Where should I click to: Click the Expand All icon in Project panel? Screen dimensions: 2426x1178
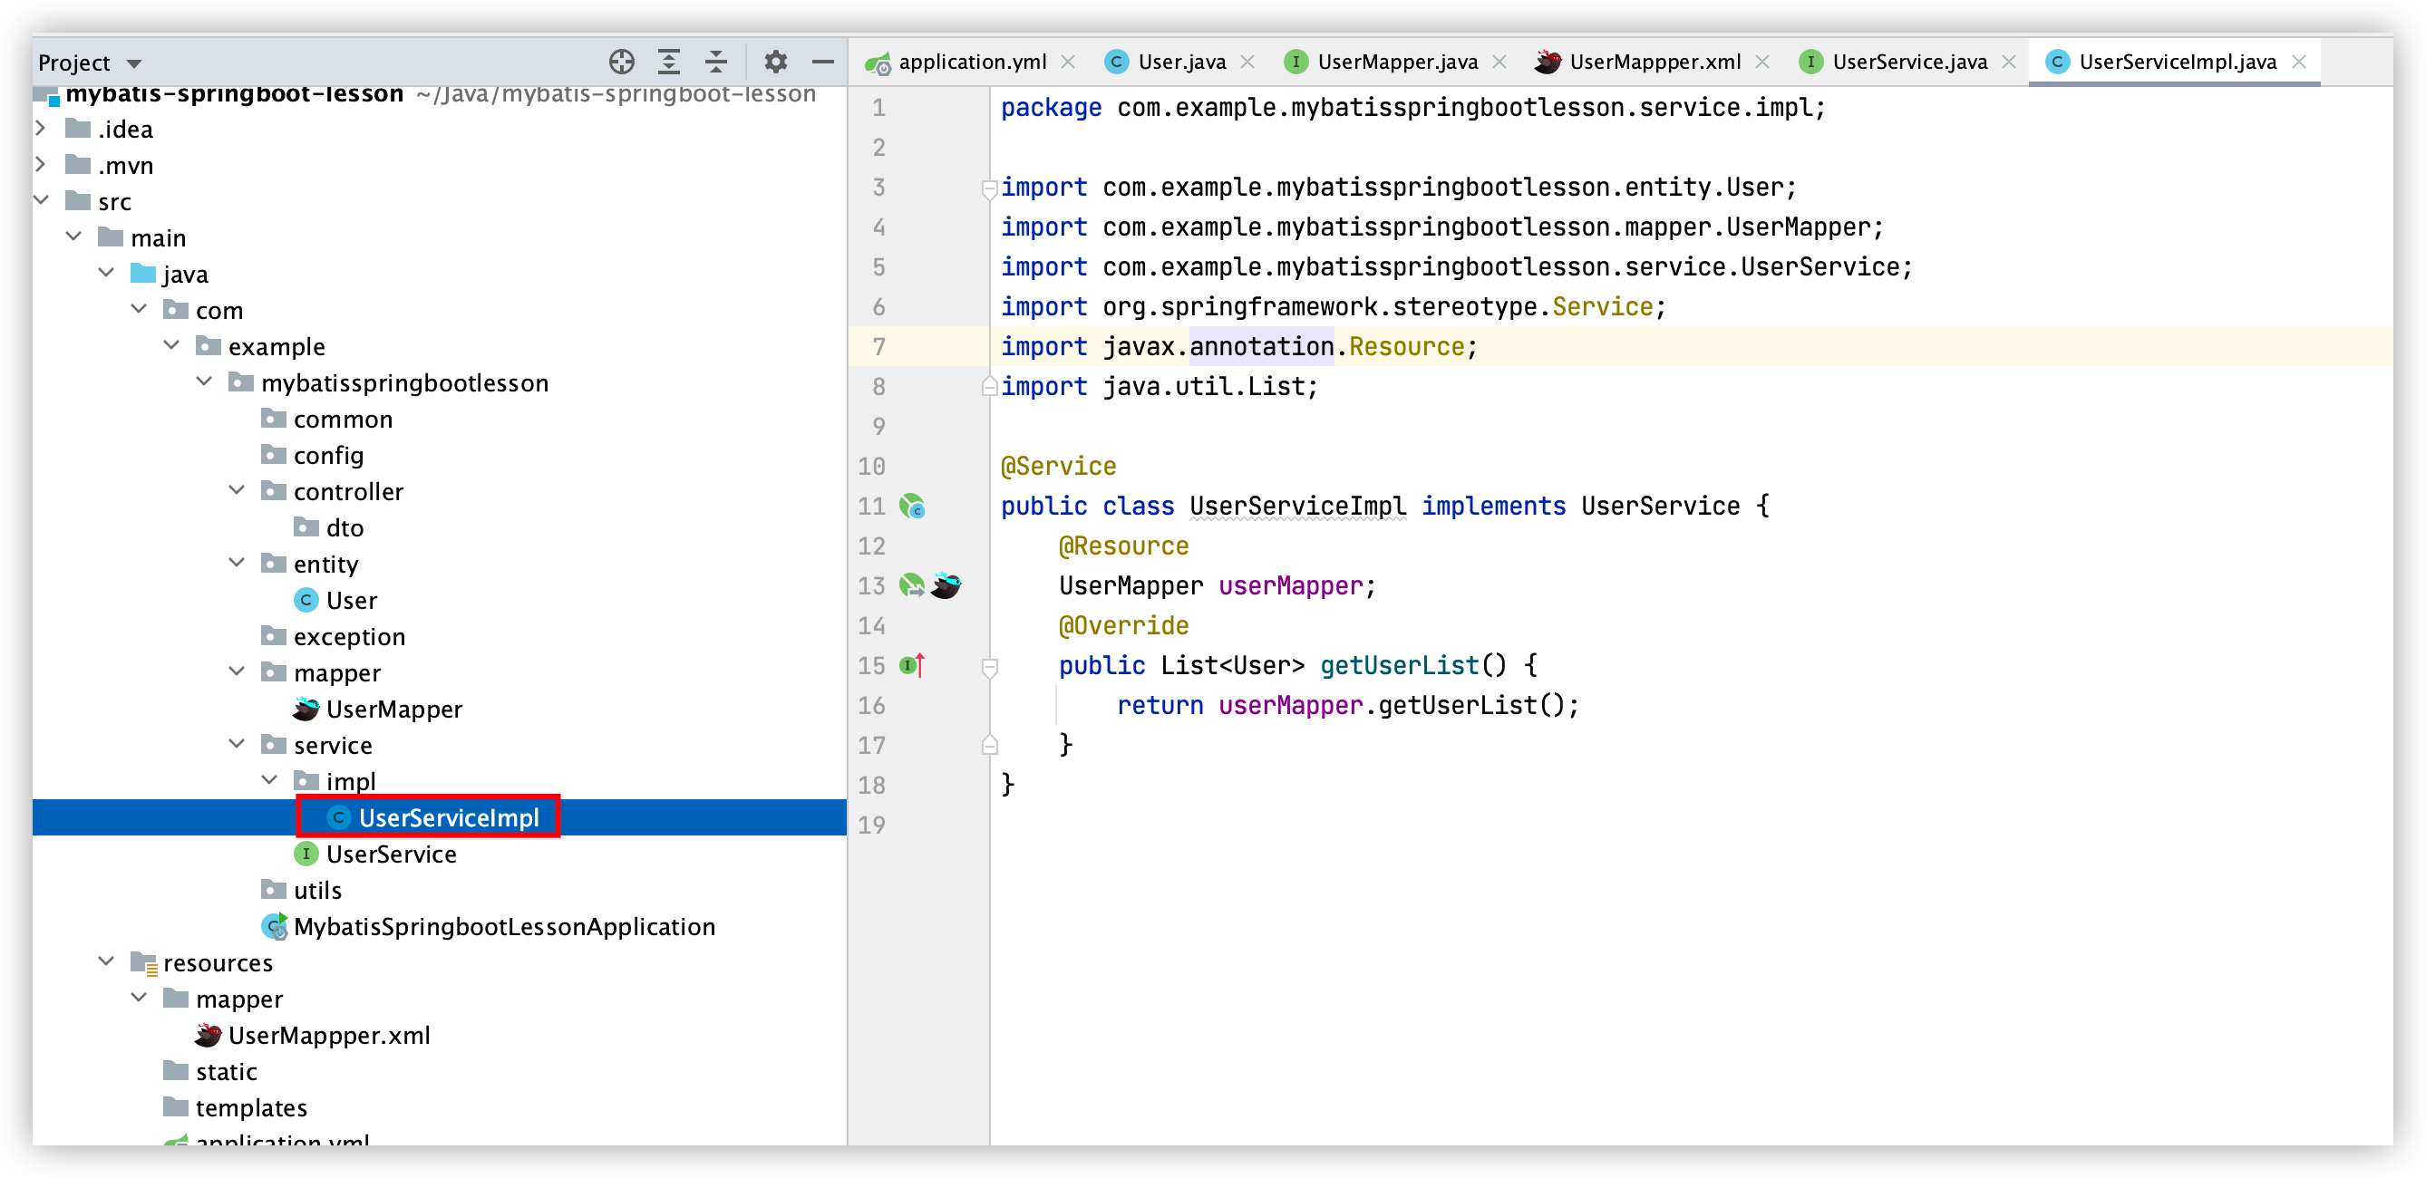coord(669,63)
